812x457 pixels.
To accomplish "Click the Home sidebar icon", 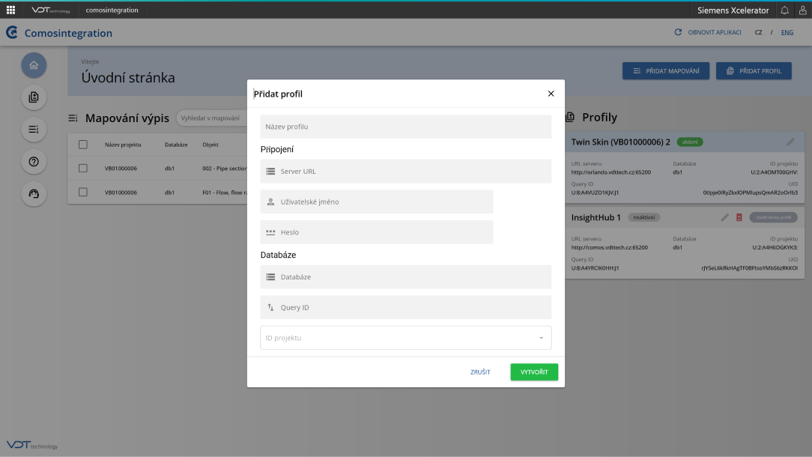I will (34, 65).
